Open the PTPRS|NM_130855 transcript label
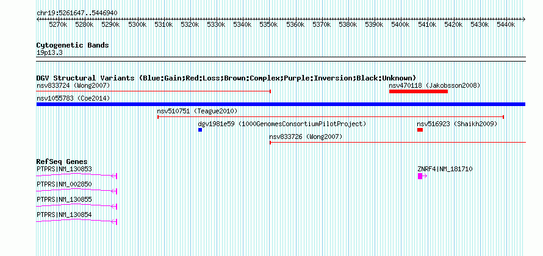 (x=64, y=199)
